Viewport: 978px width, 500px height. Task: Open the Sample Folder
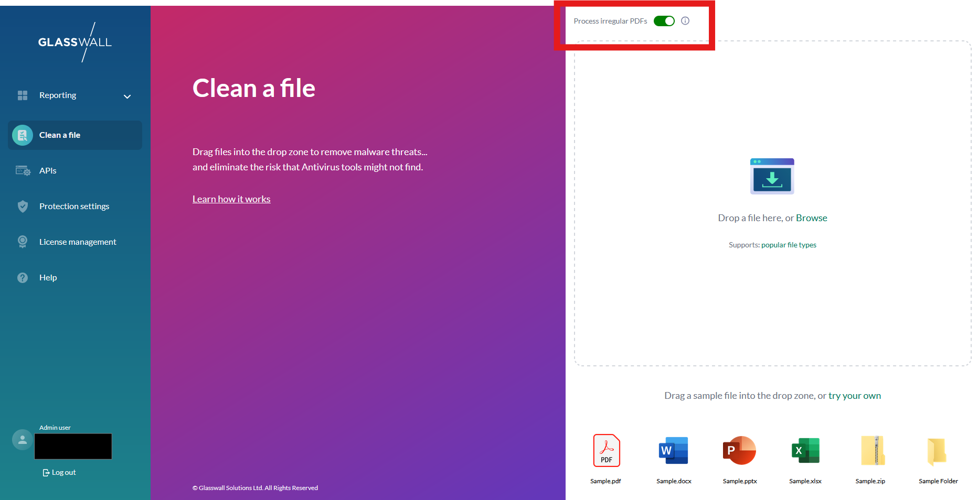tap(938, 450)
